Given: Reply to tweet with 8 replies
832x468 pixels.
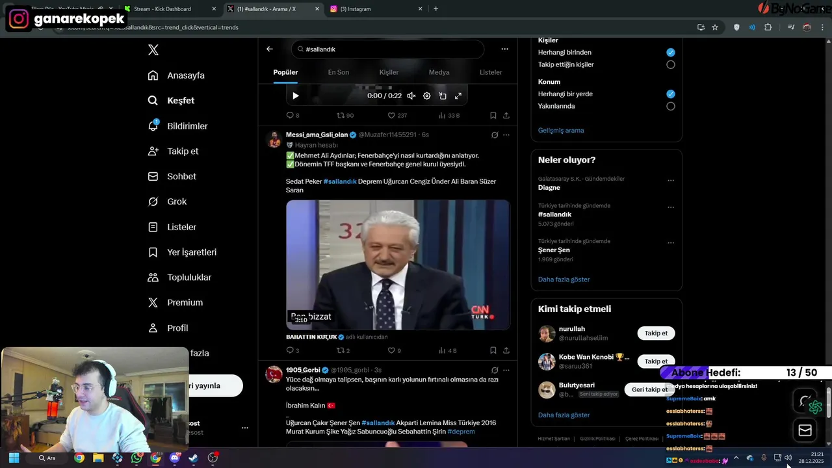Looking at the screenshot, I should (292, 115).
